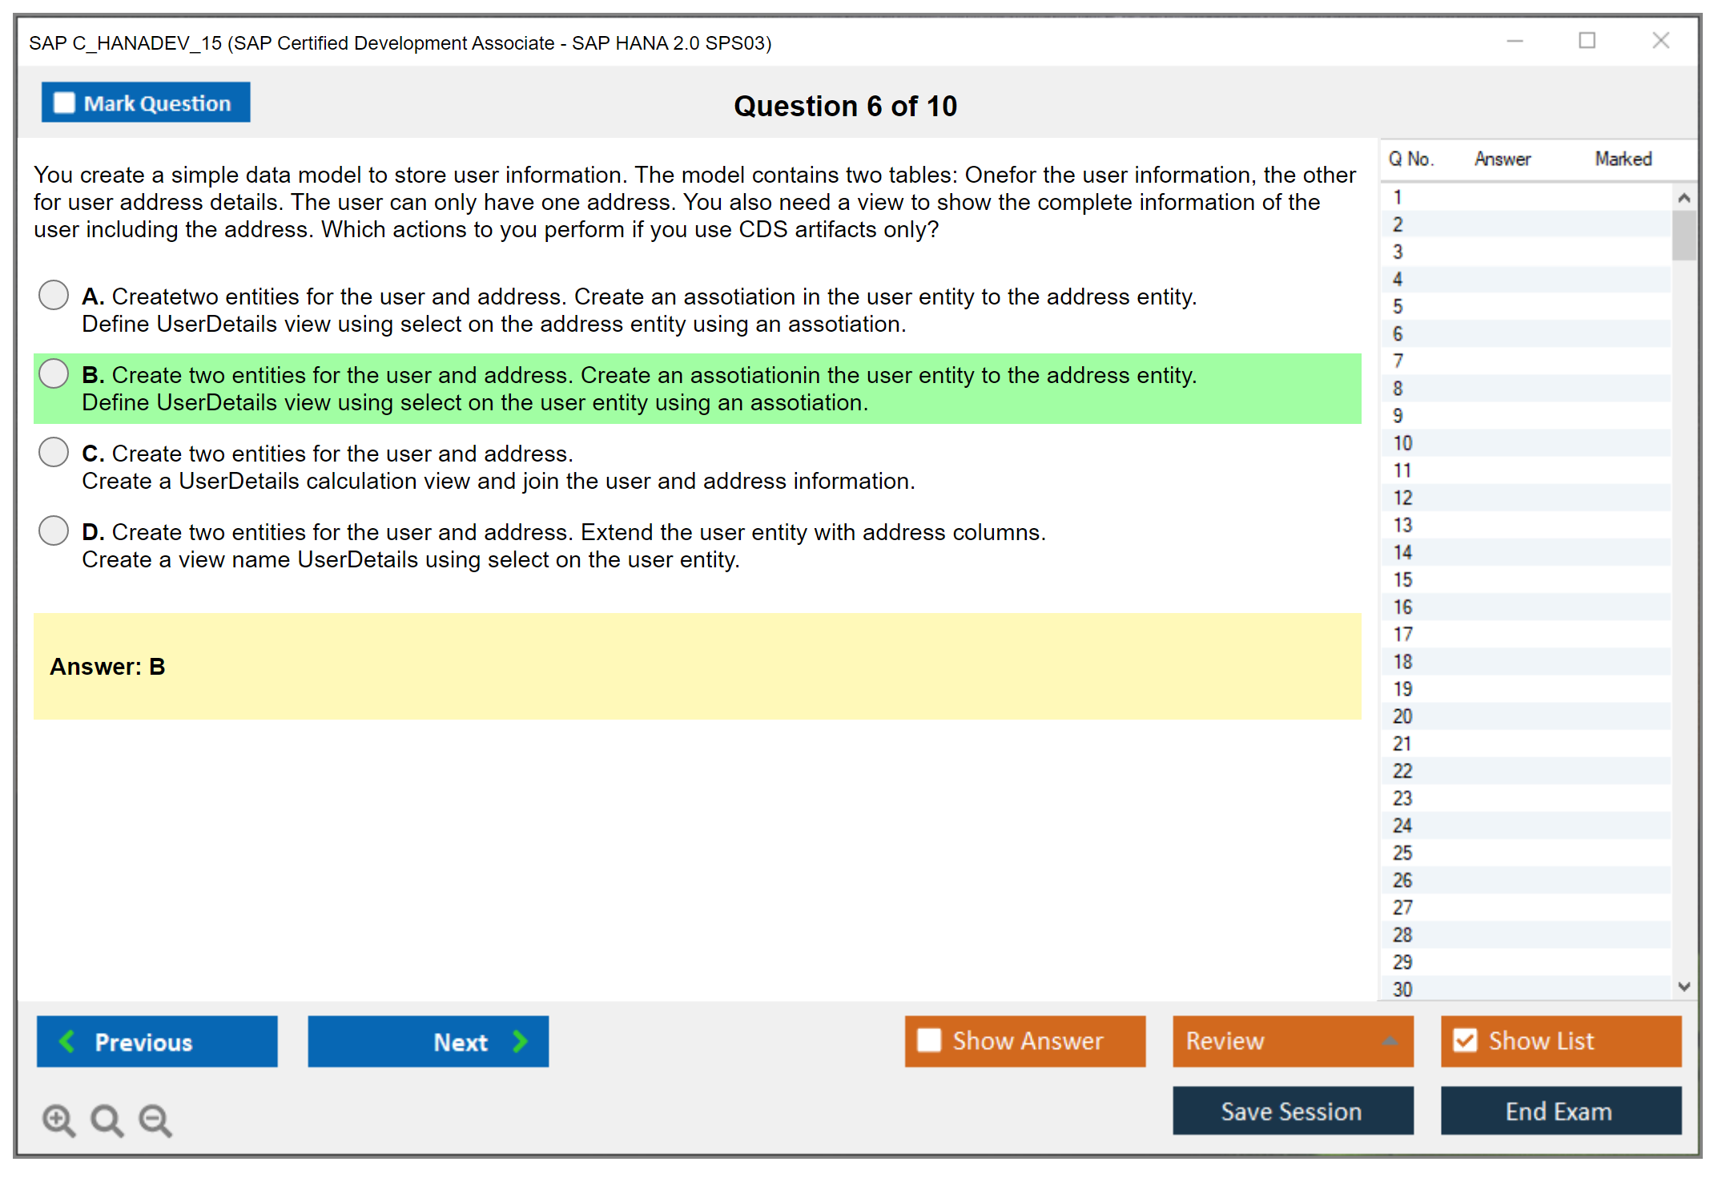Choose option D radio button
This screenshot has height=1178, width=1722.
click(x=54, y=531)
